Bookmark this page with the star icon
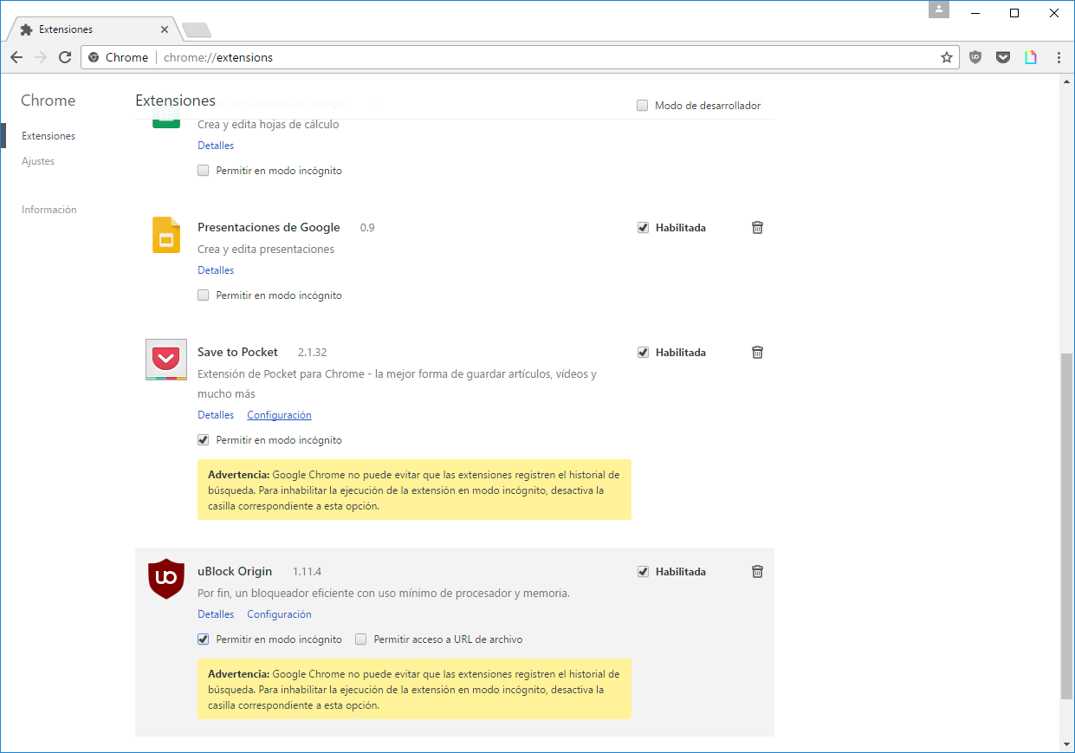The height and width of the screenshot is (753, 1075). 947,57
